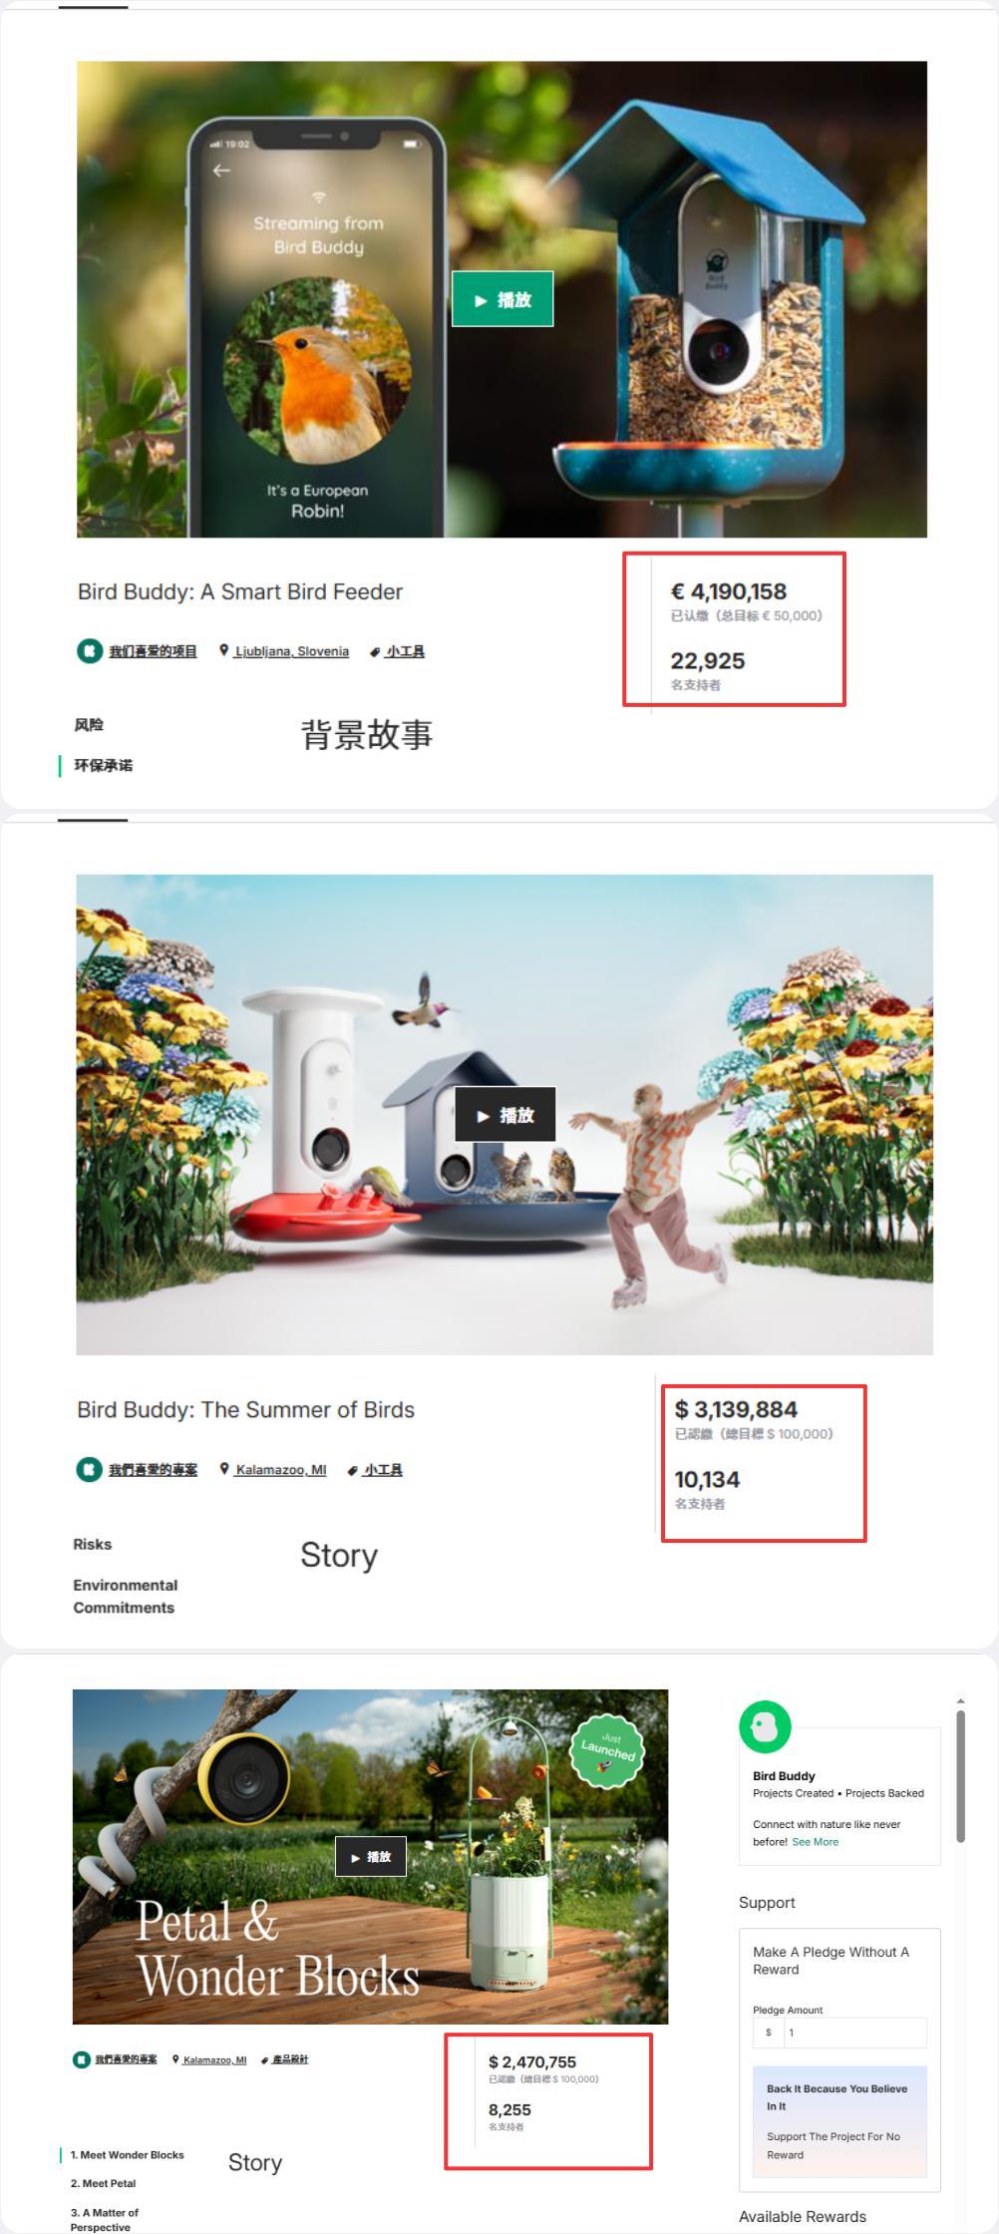Click the green badge icon under Summer of Birds
999x2234 pixels.
pyautogui.click(x=89, y=1469)
